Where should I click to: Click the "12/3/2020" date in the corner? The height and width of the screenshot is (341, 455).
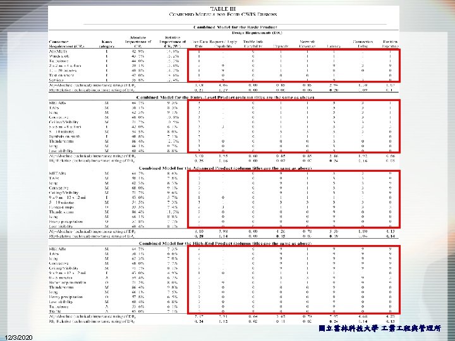pos(18,337)
